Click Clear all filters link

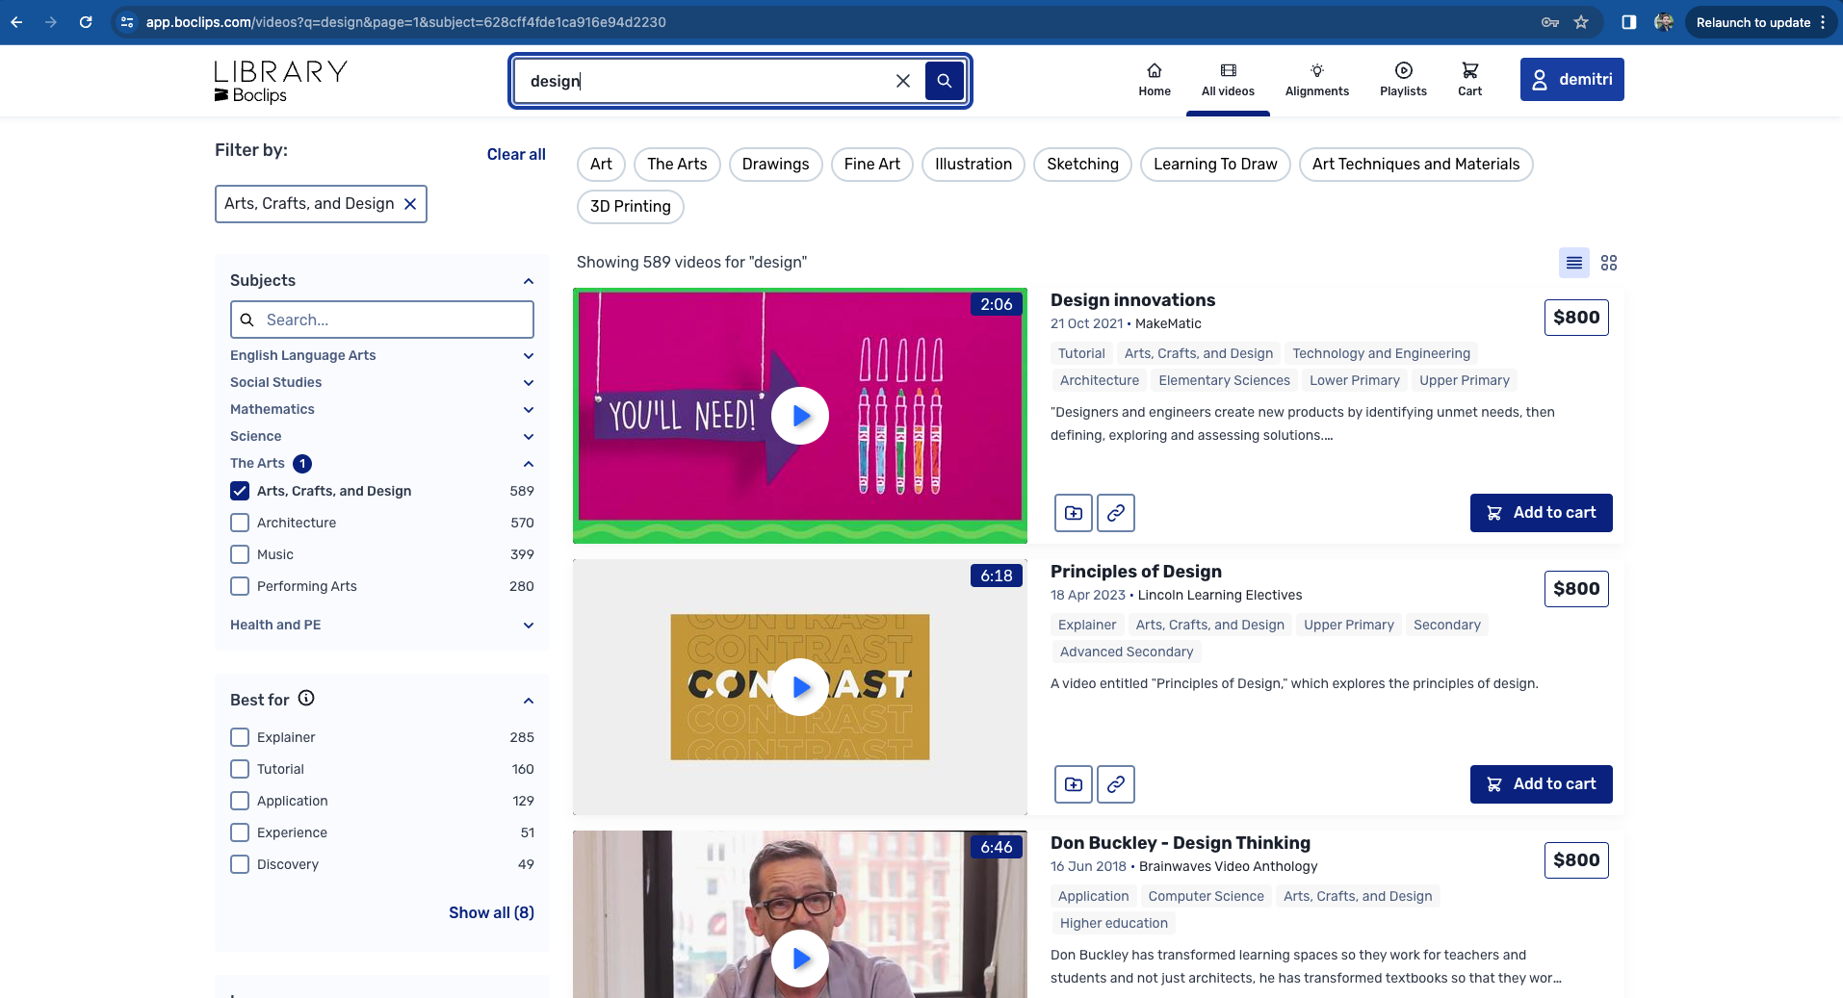[516, 154]
